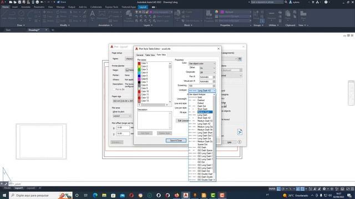The height and width of the screenshot is (199, 355).
Task: Adjust the Pen # stepper
Action: tap(214, 77)
